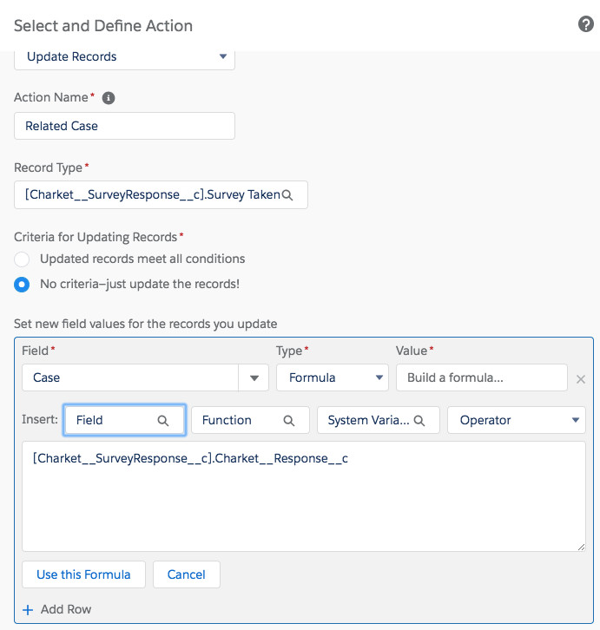
Task: Click the search icon in Field insert box
Action: [x=162, y=420]
